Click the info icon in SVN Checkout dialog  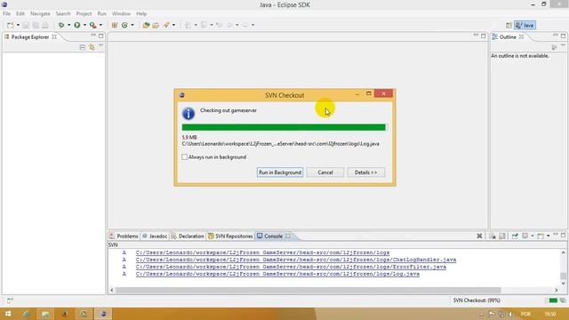pos(188,114)
